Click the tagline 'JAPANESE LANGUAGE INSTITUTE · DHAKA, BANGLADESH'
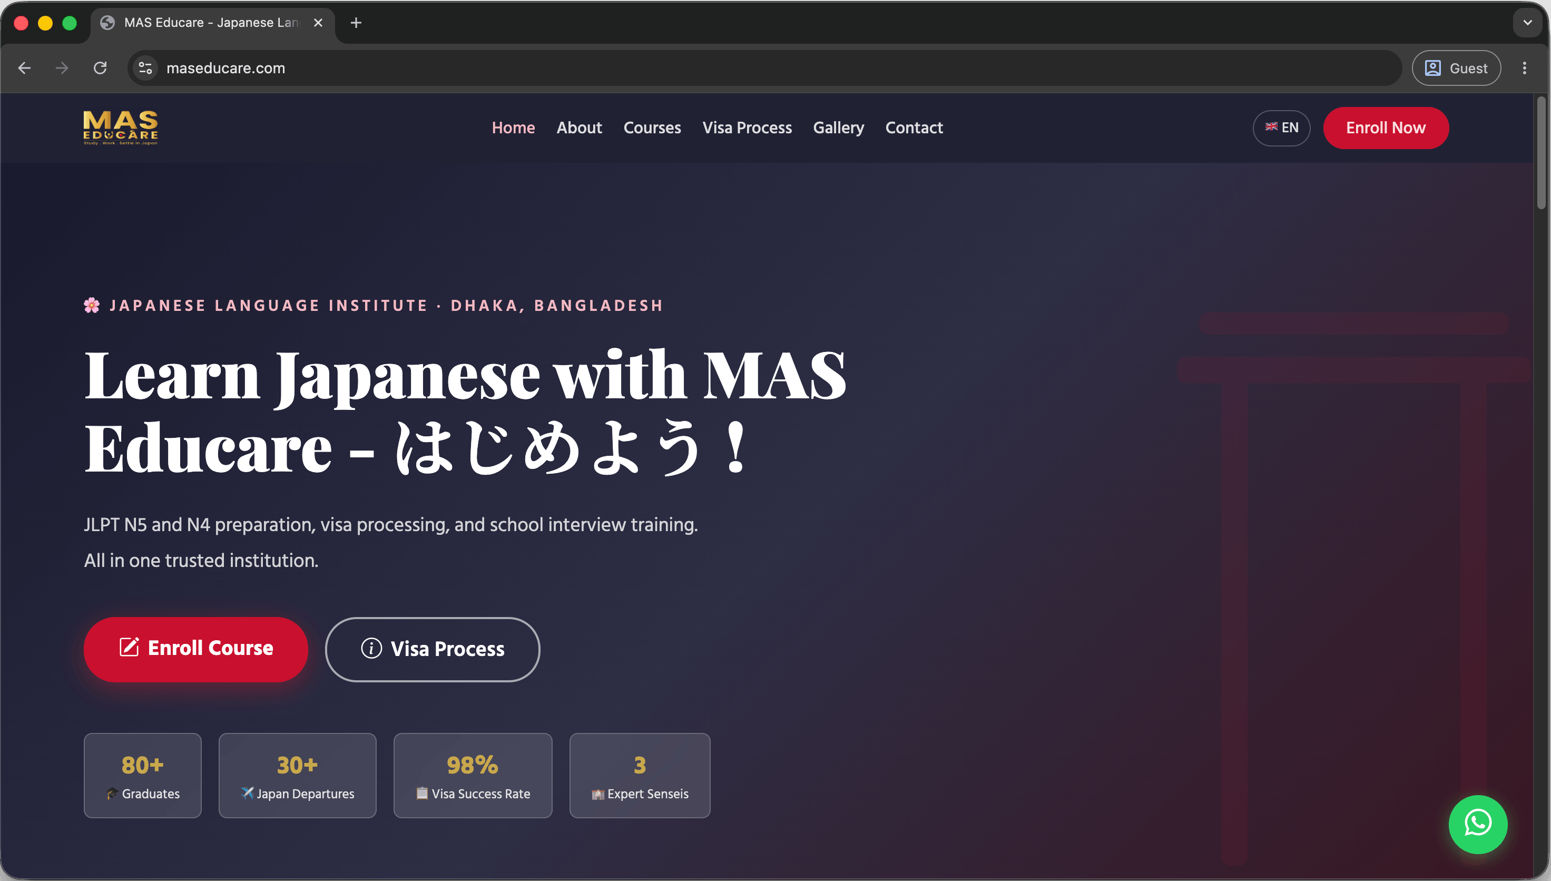 (387, 305)
